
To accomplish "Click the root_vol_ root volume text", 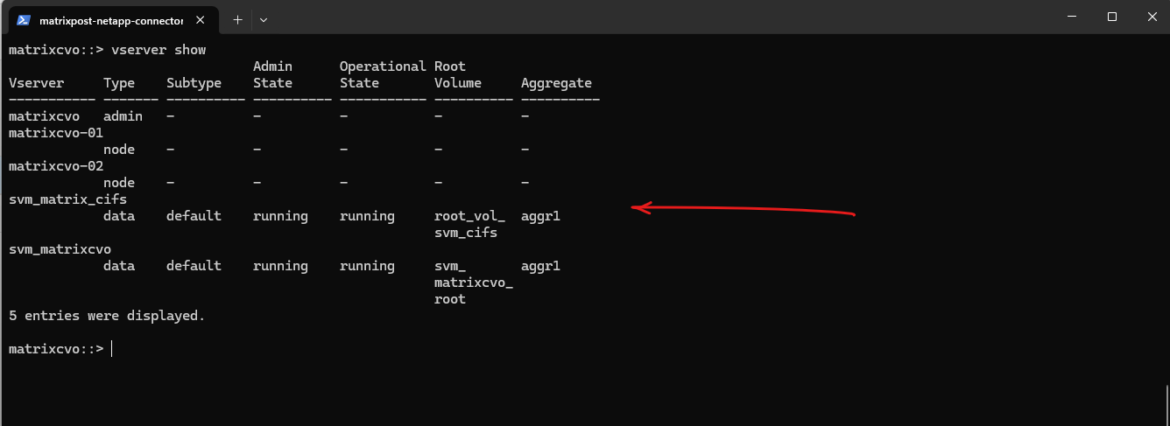I will pyautogui.click(x=469, y=216).
